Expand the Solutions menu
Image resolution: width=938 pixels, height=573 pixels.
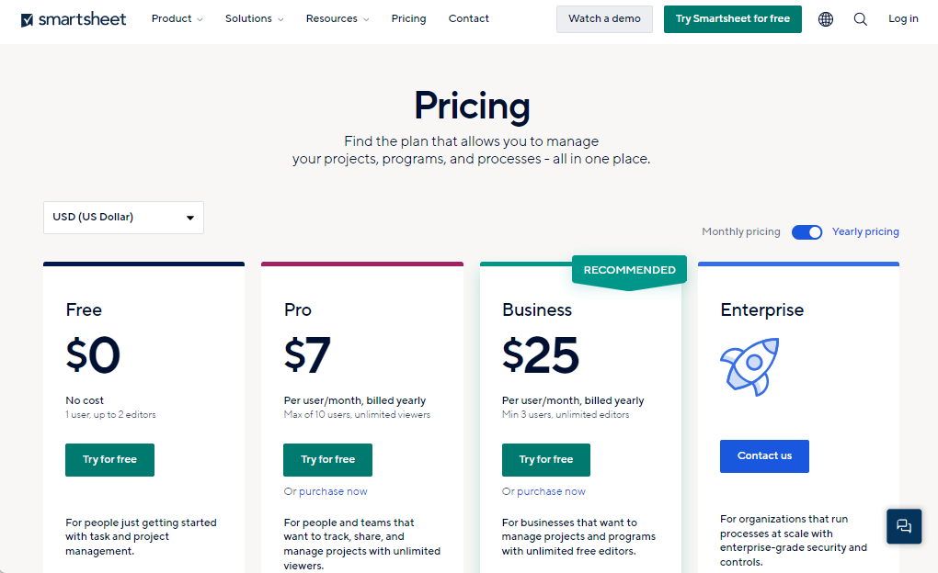pyautogui.click(x=254, y=19)
